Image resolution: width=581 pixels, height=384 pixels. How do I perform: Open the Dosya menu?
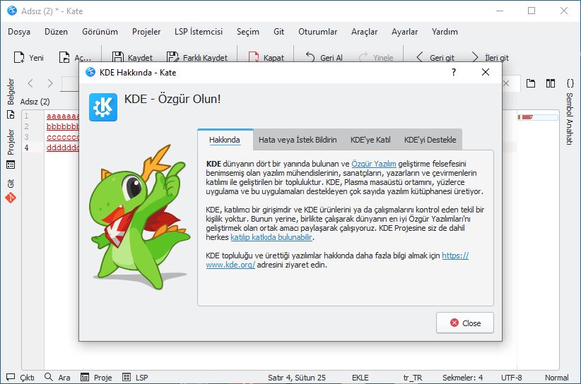(19, 32)
